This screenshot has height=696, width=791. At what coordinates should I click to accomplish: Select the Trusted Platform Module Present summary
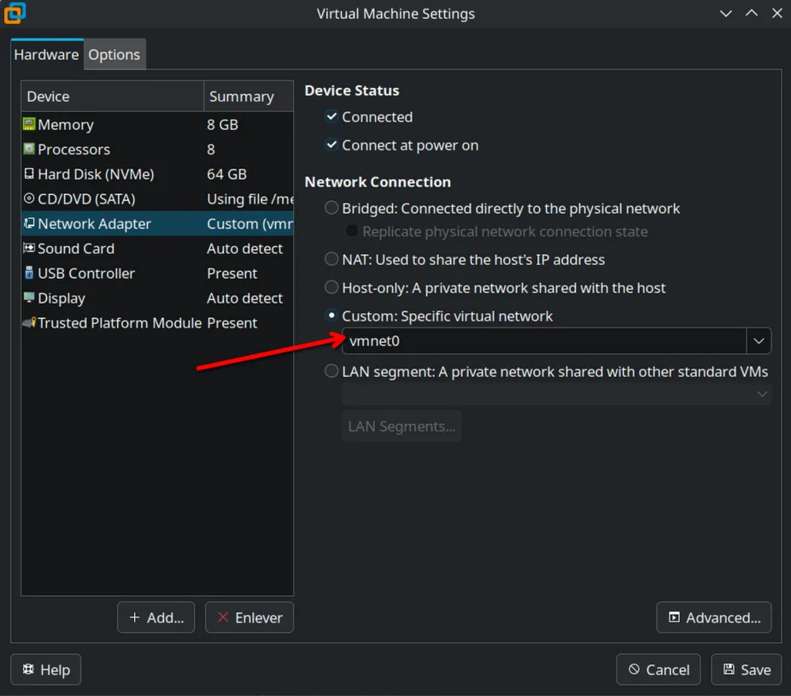pos(232,322)
